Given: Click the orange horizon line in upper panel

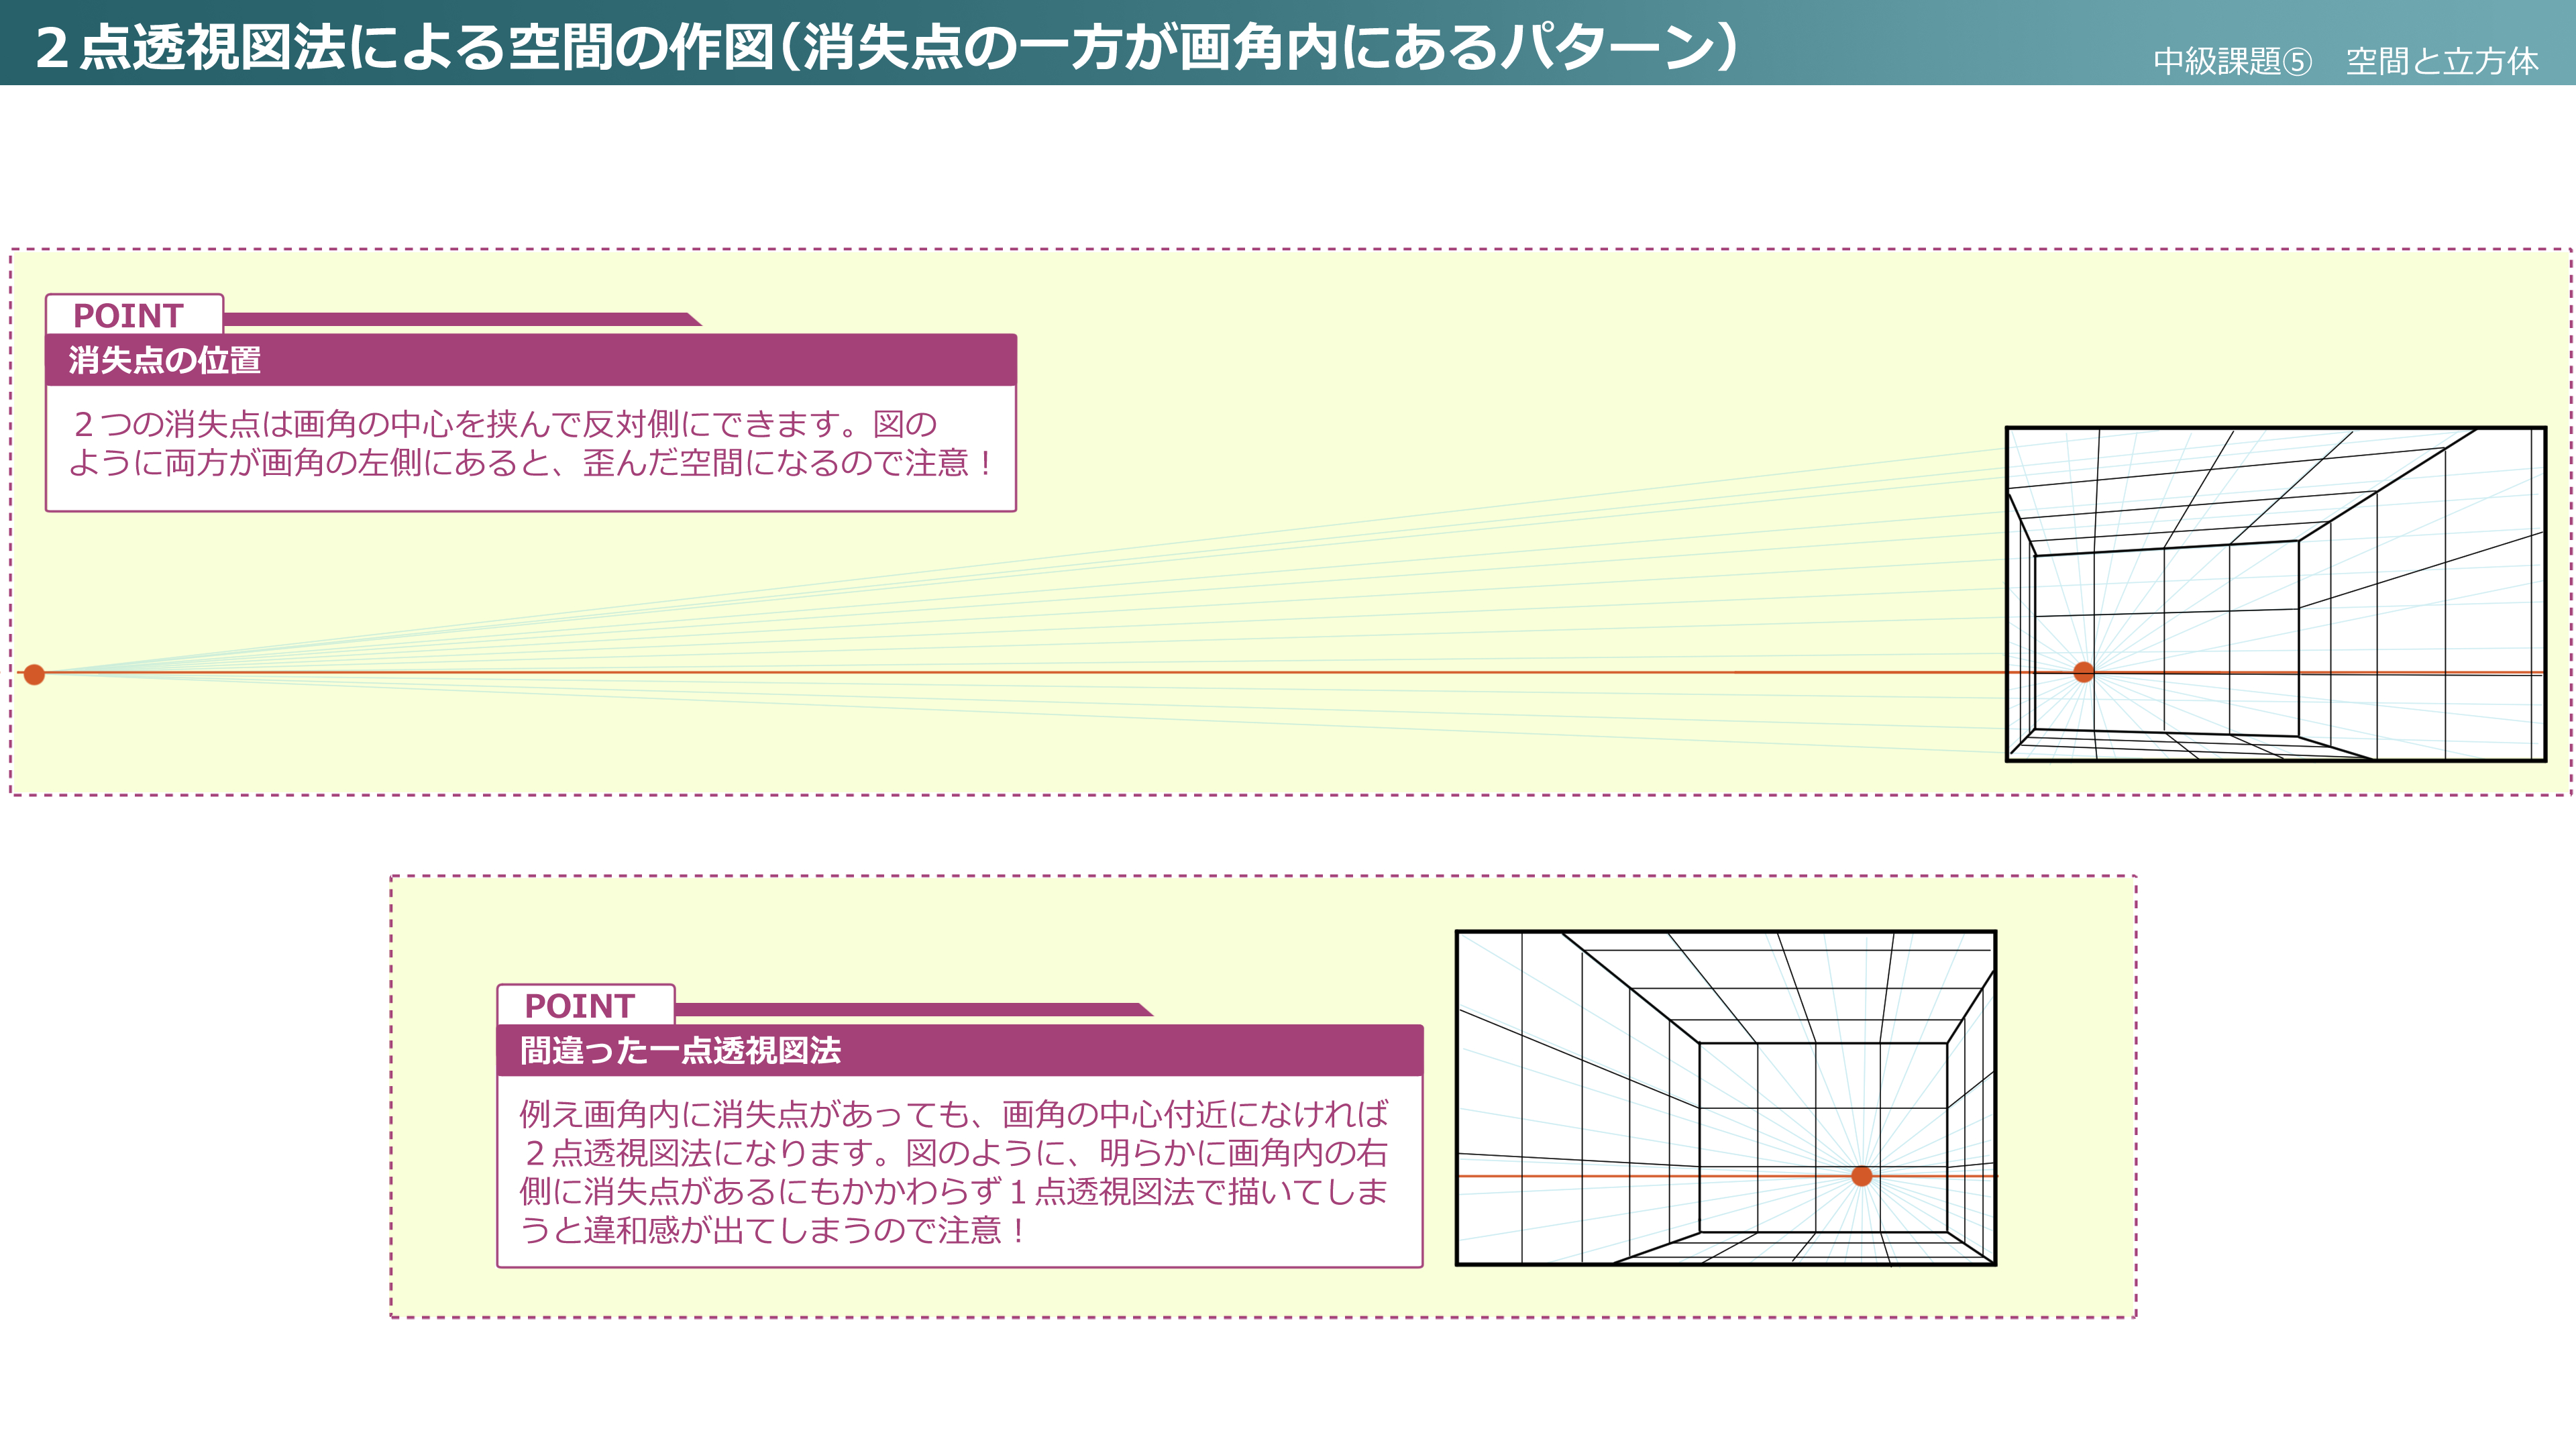Looking at the screenshot, I should (x=1000, y=672).
